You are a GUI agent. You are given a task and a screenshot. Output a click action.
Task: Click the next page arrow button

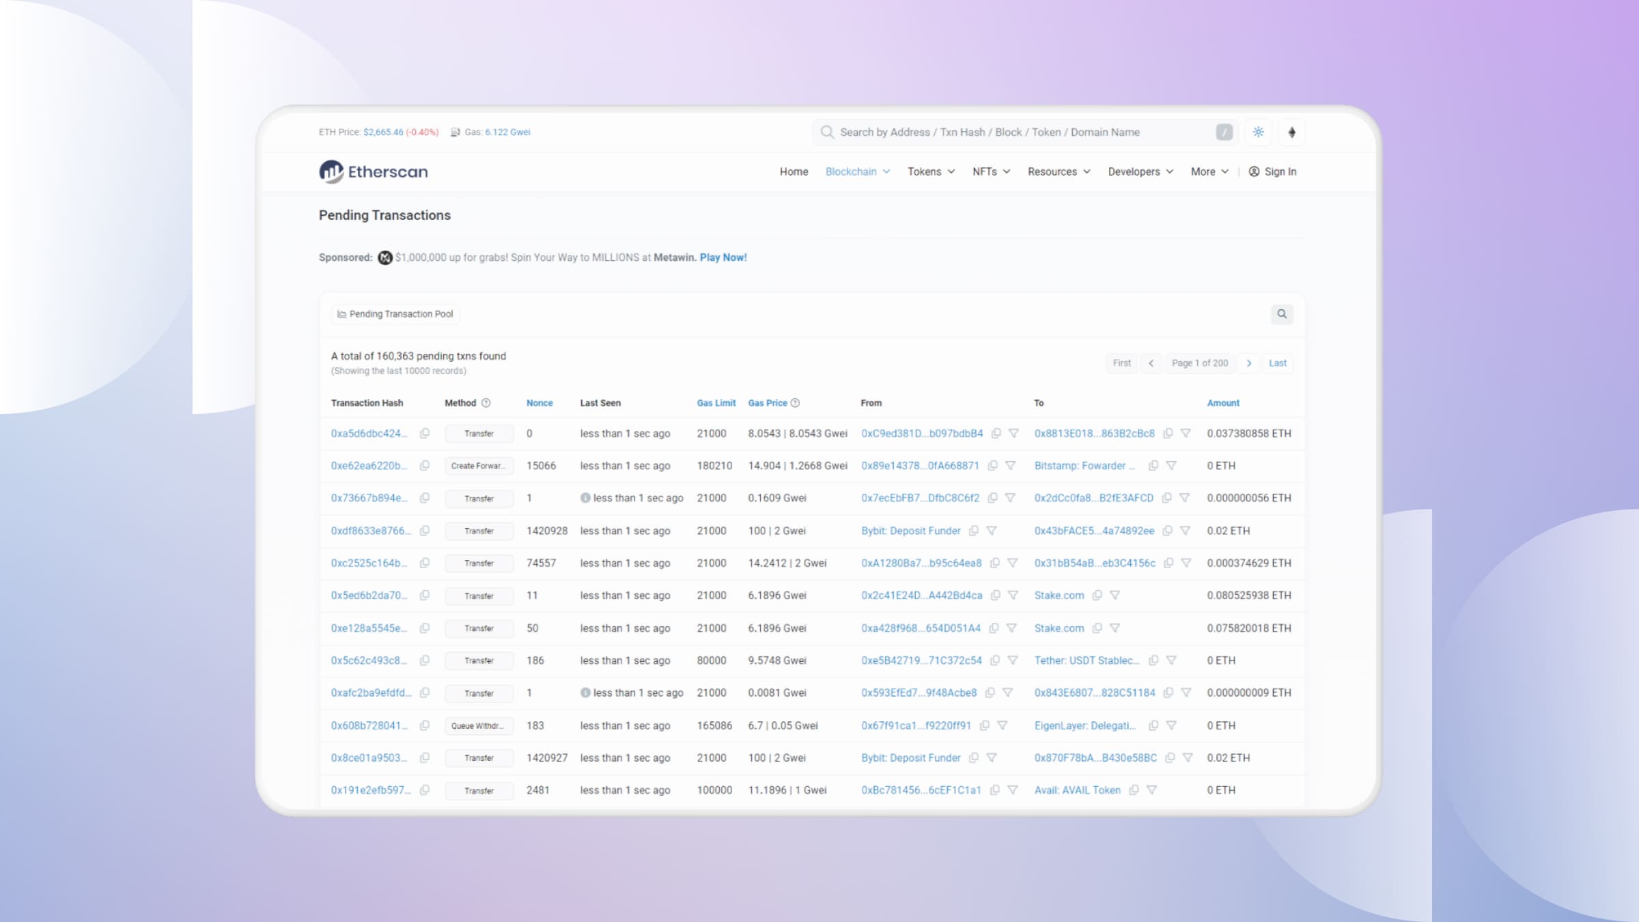click(x=1250, y=363)
